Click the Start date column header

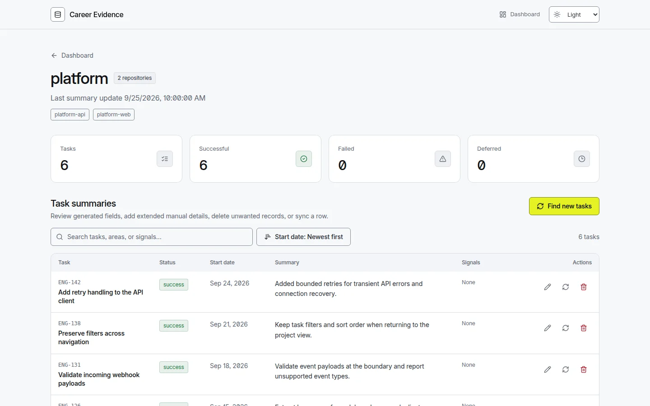click(222, 263)
